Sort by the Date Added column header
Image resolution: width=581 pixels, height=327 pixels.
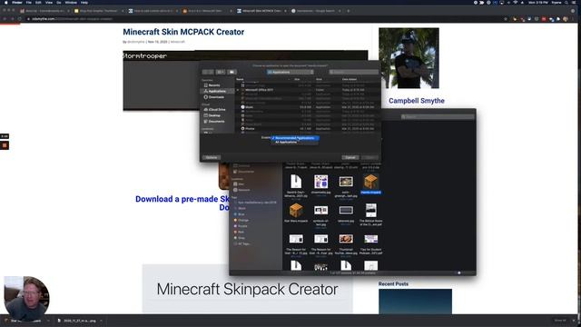tap(350, 79)
